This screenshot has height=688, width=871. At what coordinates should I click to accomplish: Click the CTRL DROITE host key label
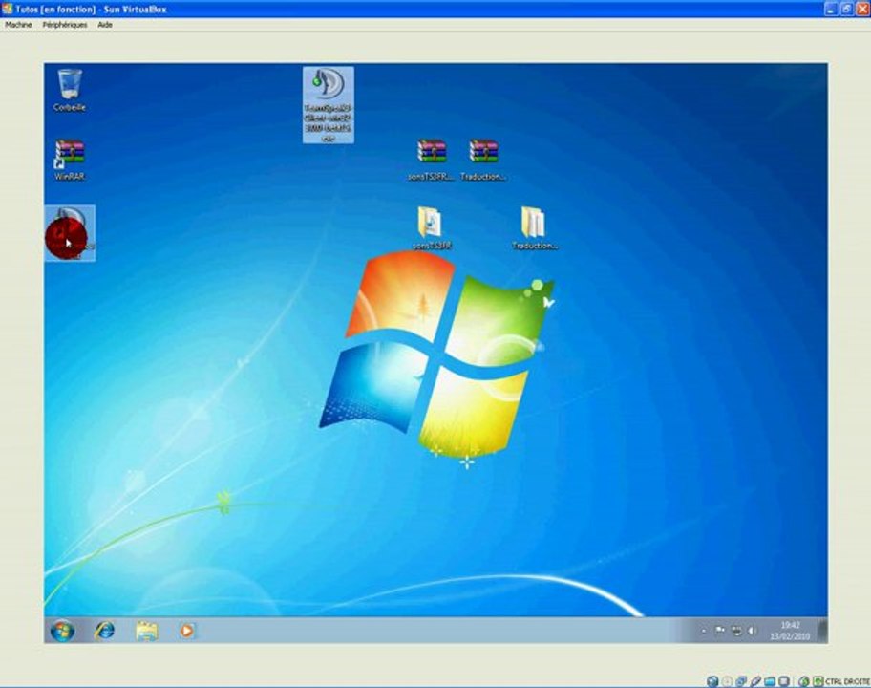click(848, 682)
